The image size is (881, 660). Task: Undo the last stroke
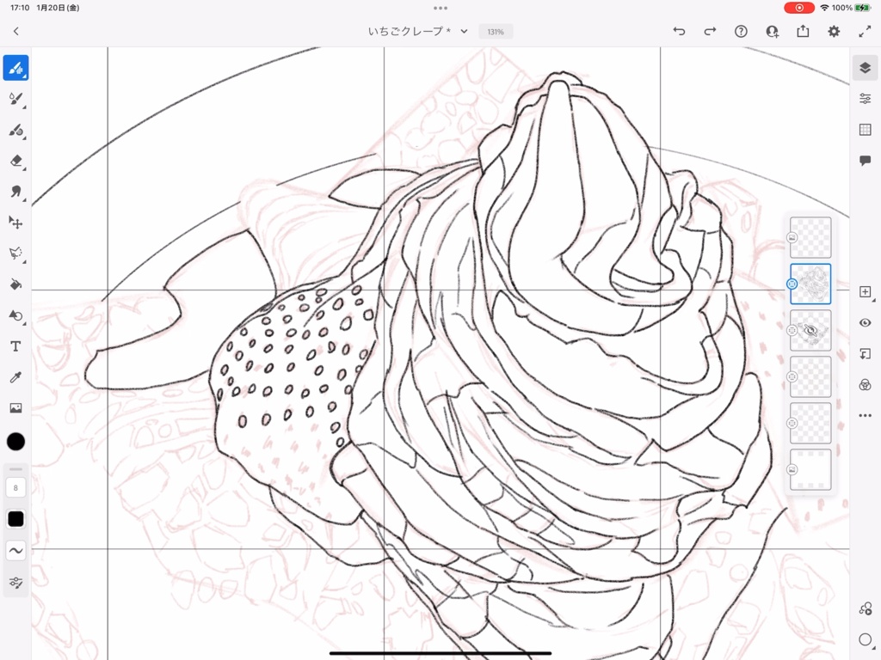point(680,32)
